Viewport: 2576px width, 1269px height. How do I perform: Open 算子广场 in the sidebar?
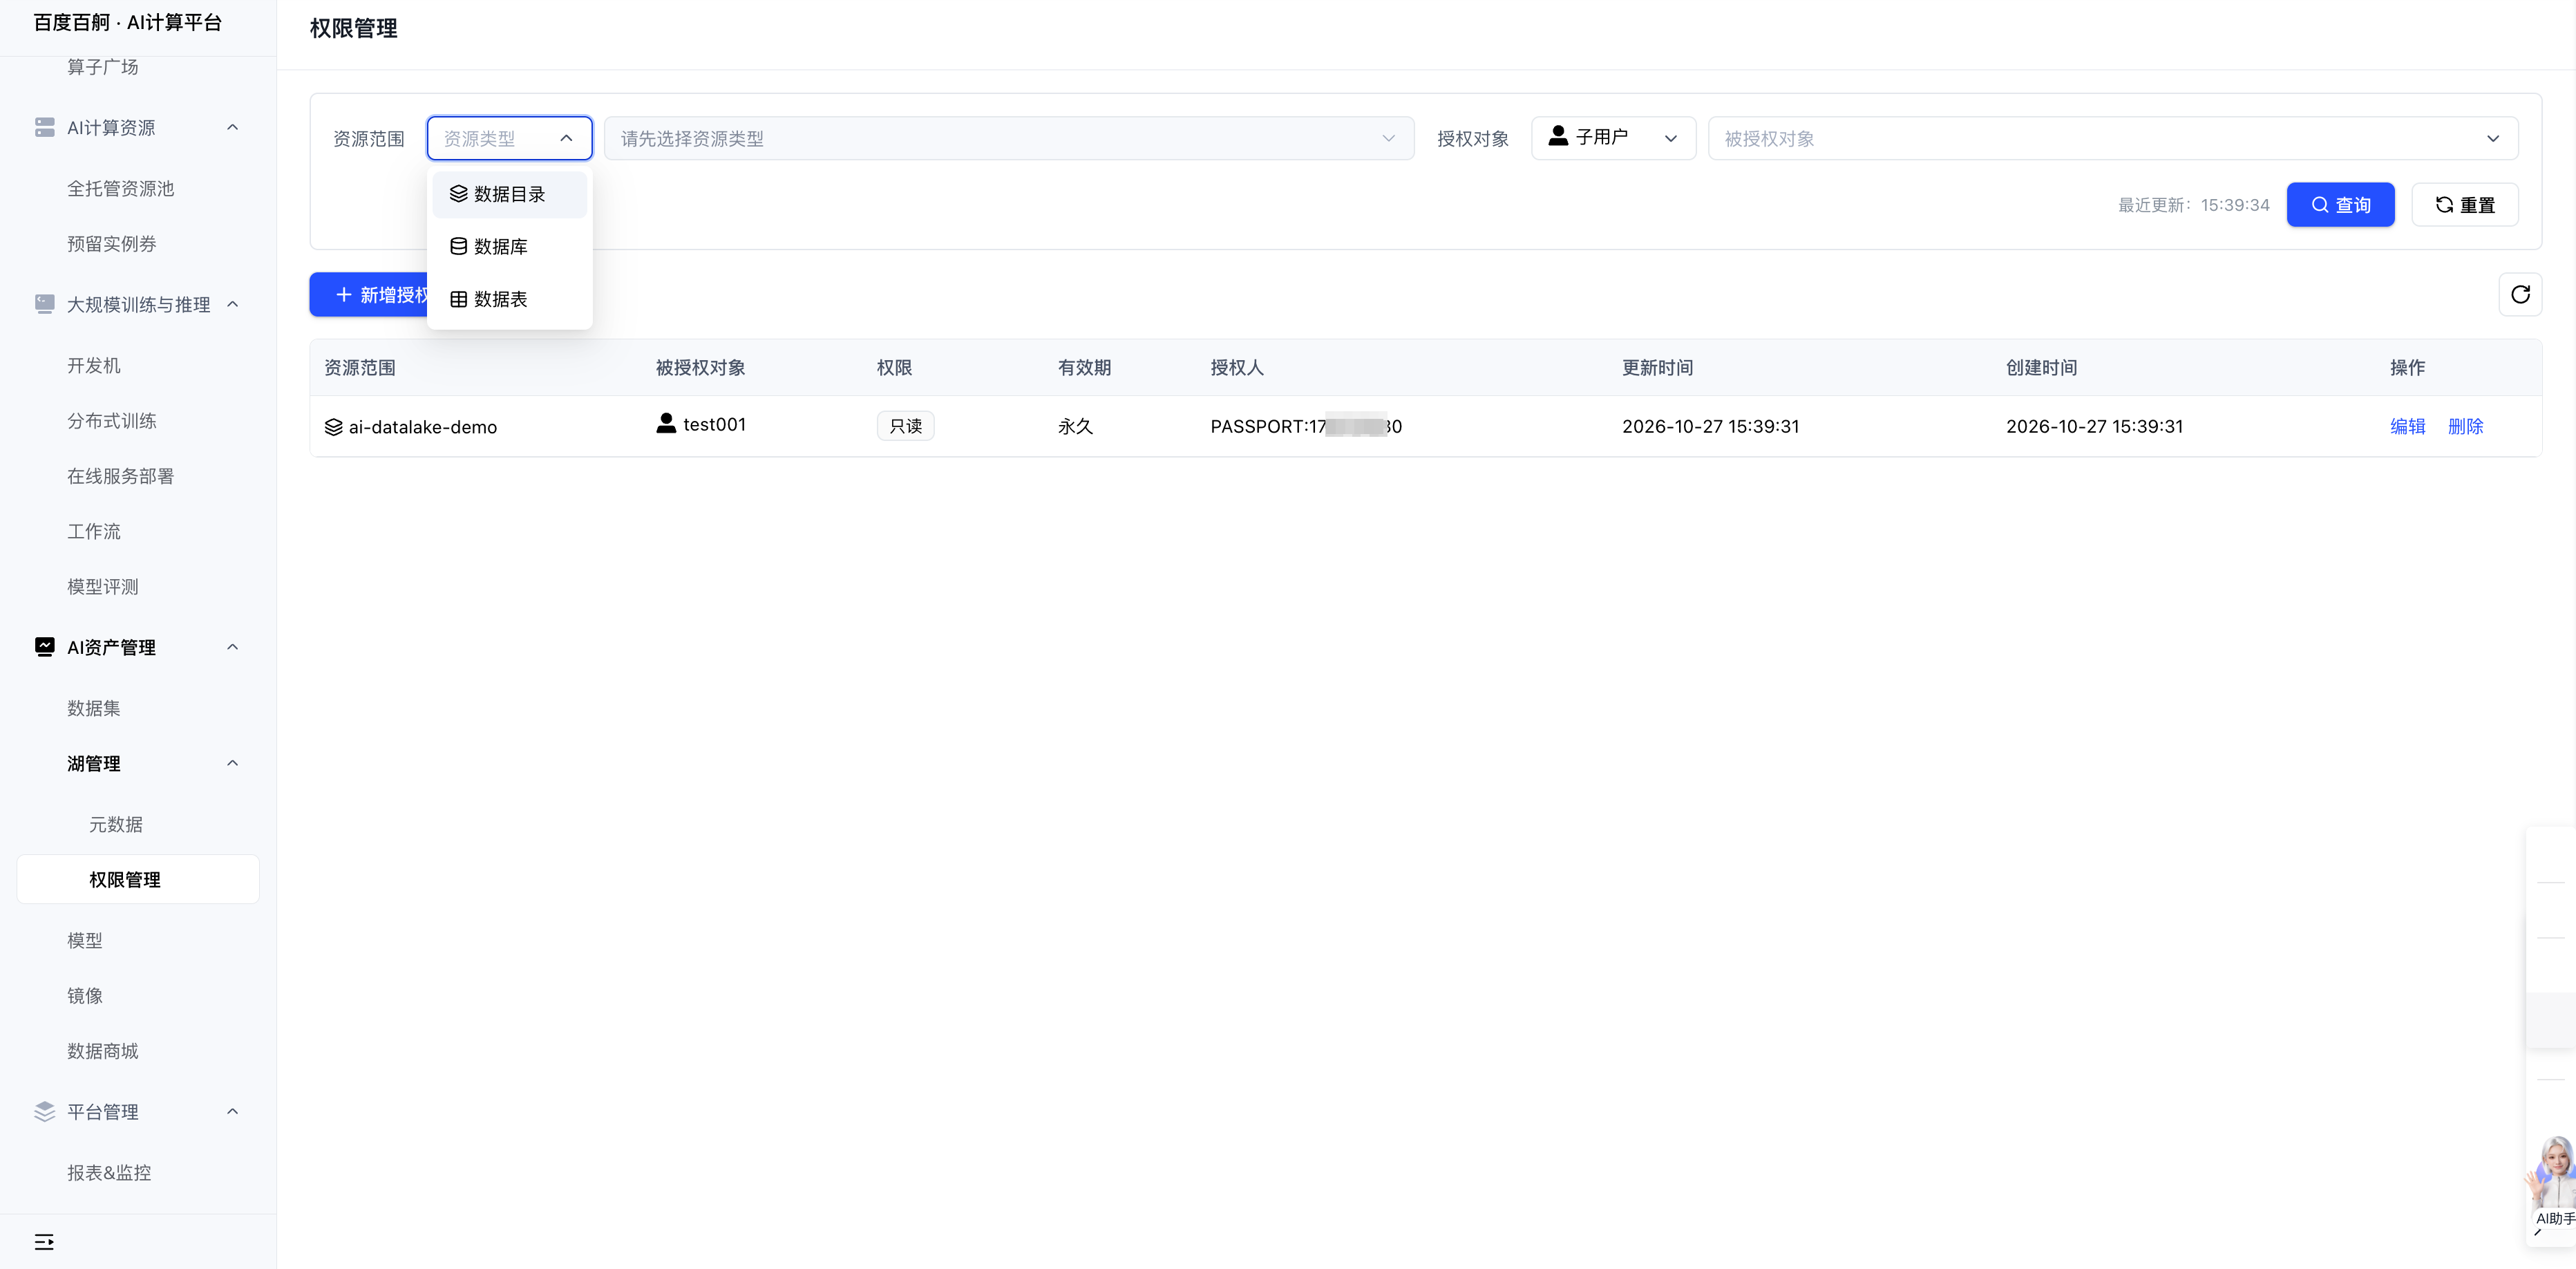[102, 66]
